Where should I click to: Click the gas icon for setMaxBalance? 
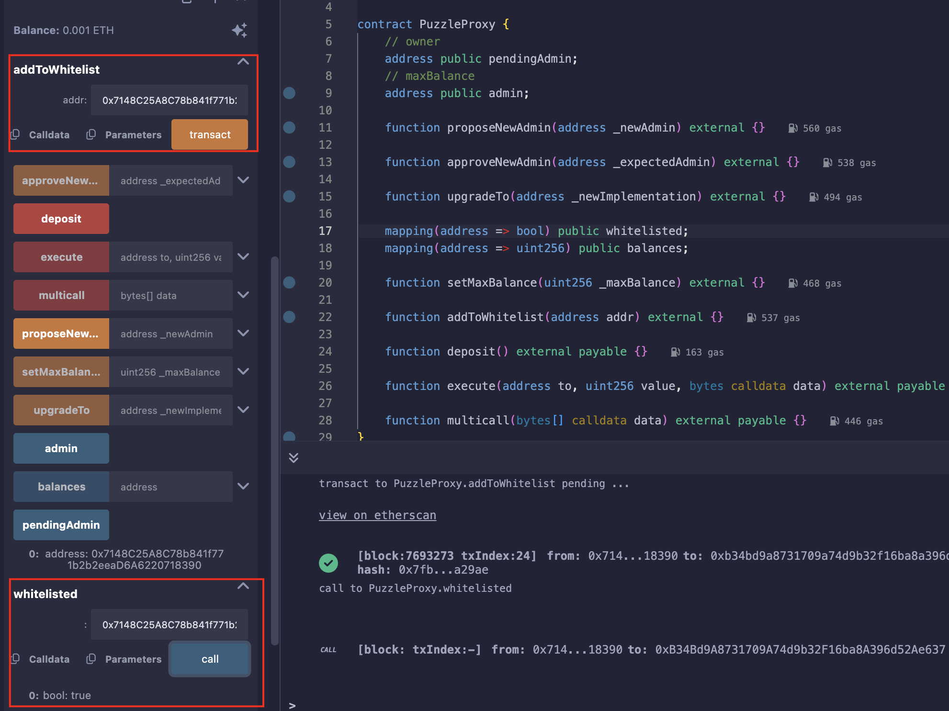[793, 283]
